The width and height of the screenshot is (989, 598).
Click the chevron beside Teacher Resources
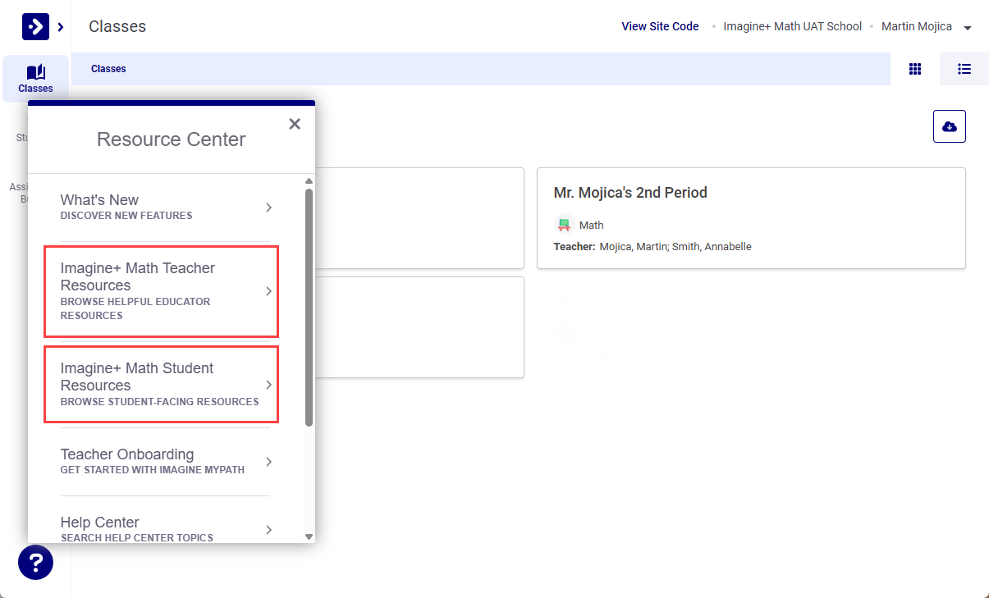point(268,291)
